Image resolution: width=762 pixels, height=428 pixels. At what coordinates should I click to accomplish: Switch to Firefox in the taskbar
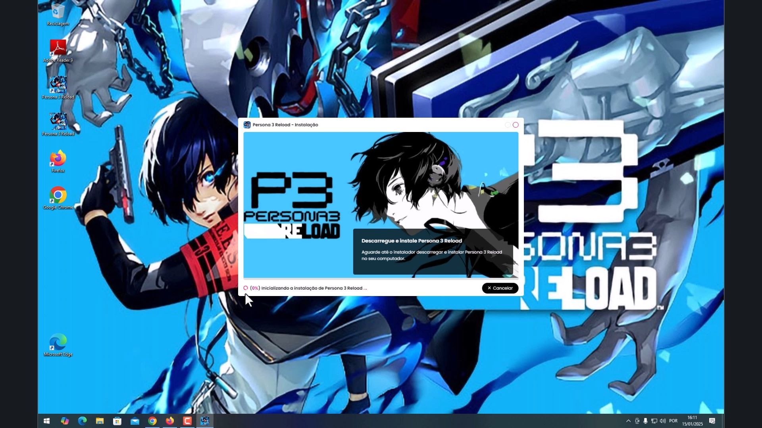point(170,421)
